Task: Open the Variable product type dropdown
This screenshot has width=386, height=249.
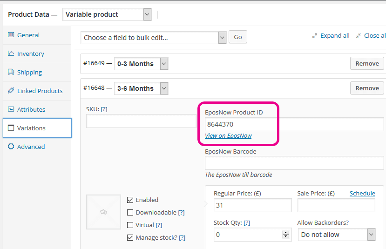Action: tap(107, 14)
